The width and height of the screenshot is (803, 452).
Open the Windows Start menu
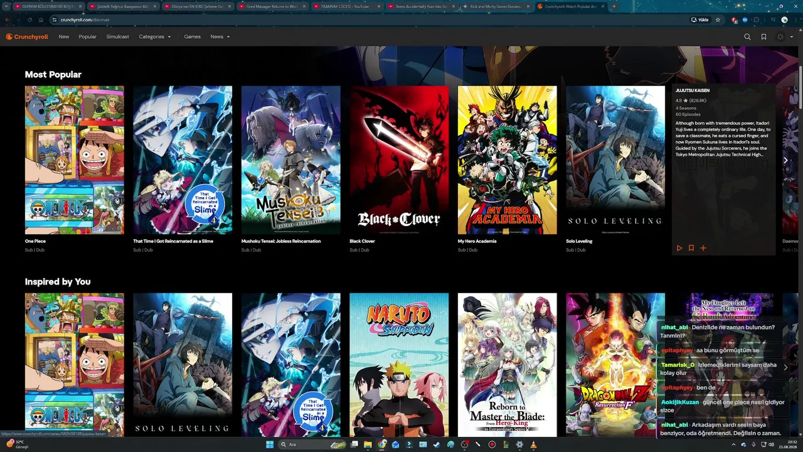click(x=270, y=444)
